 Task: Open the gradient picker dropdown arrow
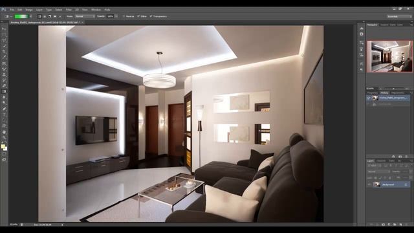click(30, 16)
